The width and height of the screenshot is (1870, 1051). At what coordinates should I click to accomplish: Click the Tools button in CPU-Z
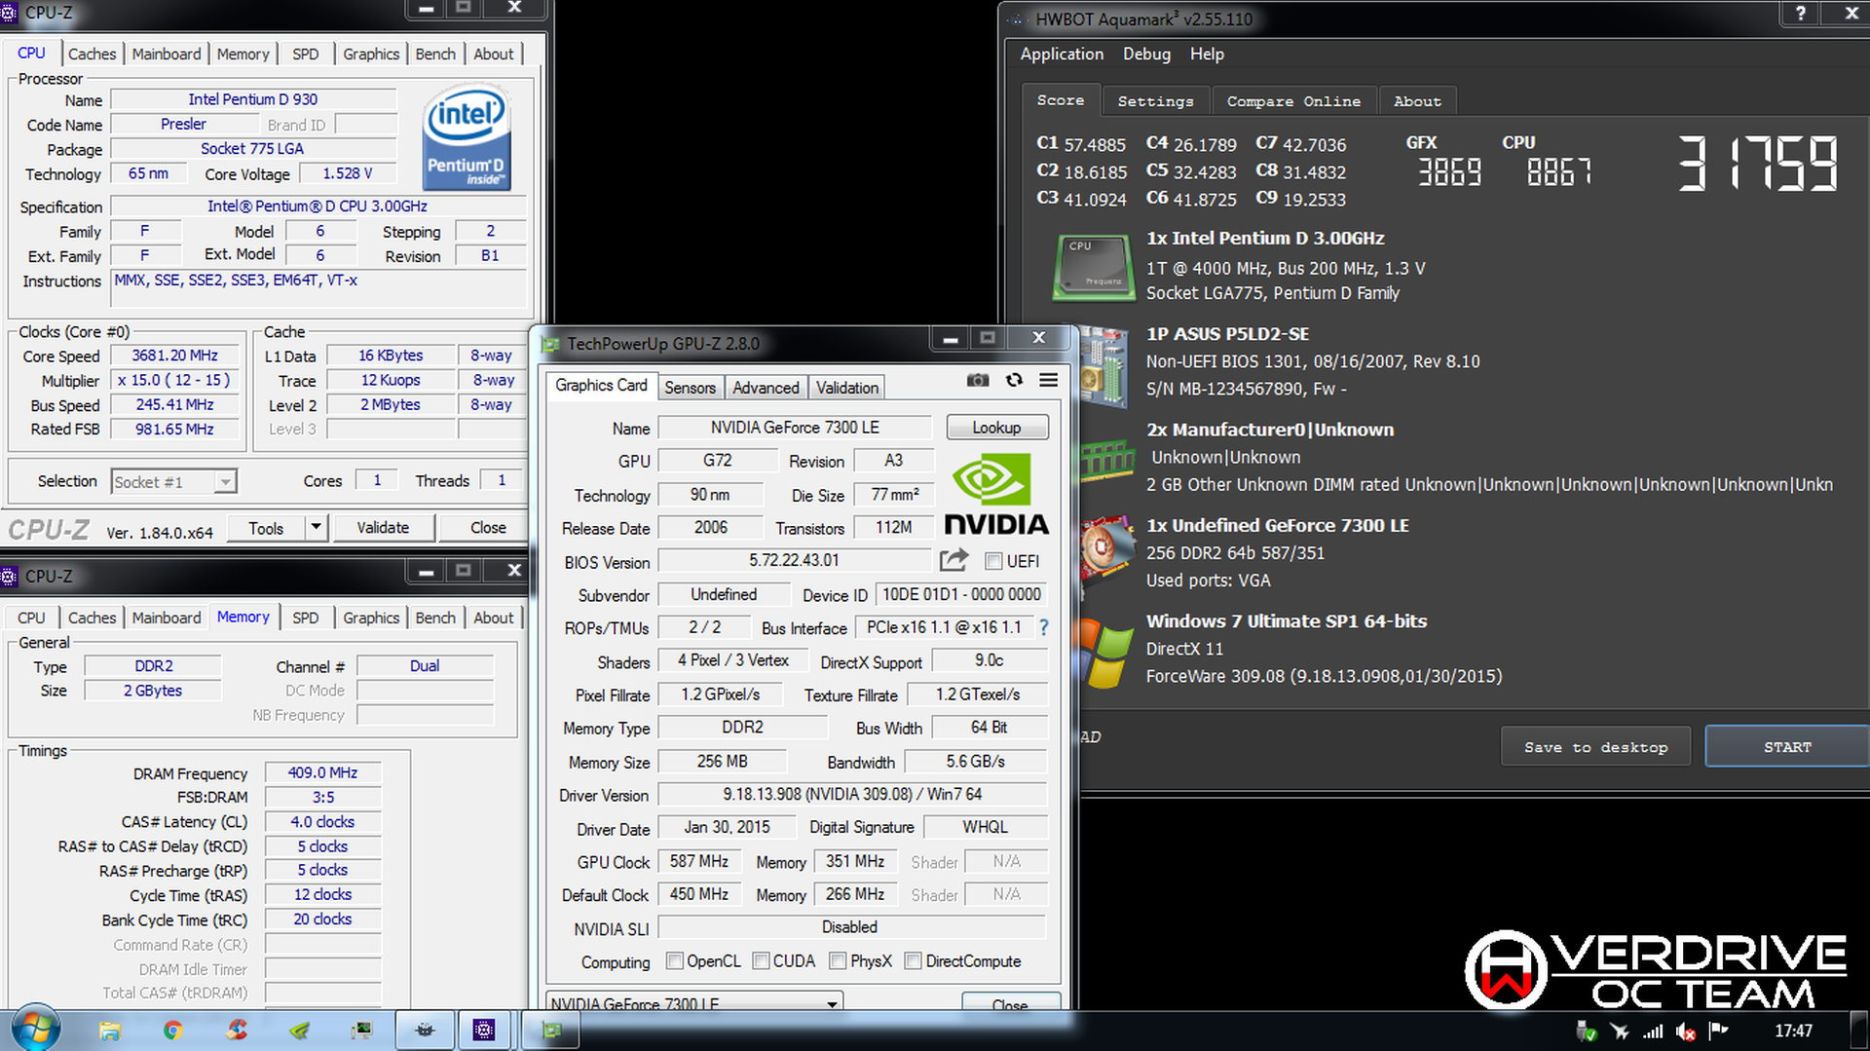(x=266, y=527)
